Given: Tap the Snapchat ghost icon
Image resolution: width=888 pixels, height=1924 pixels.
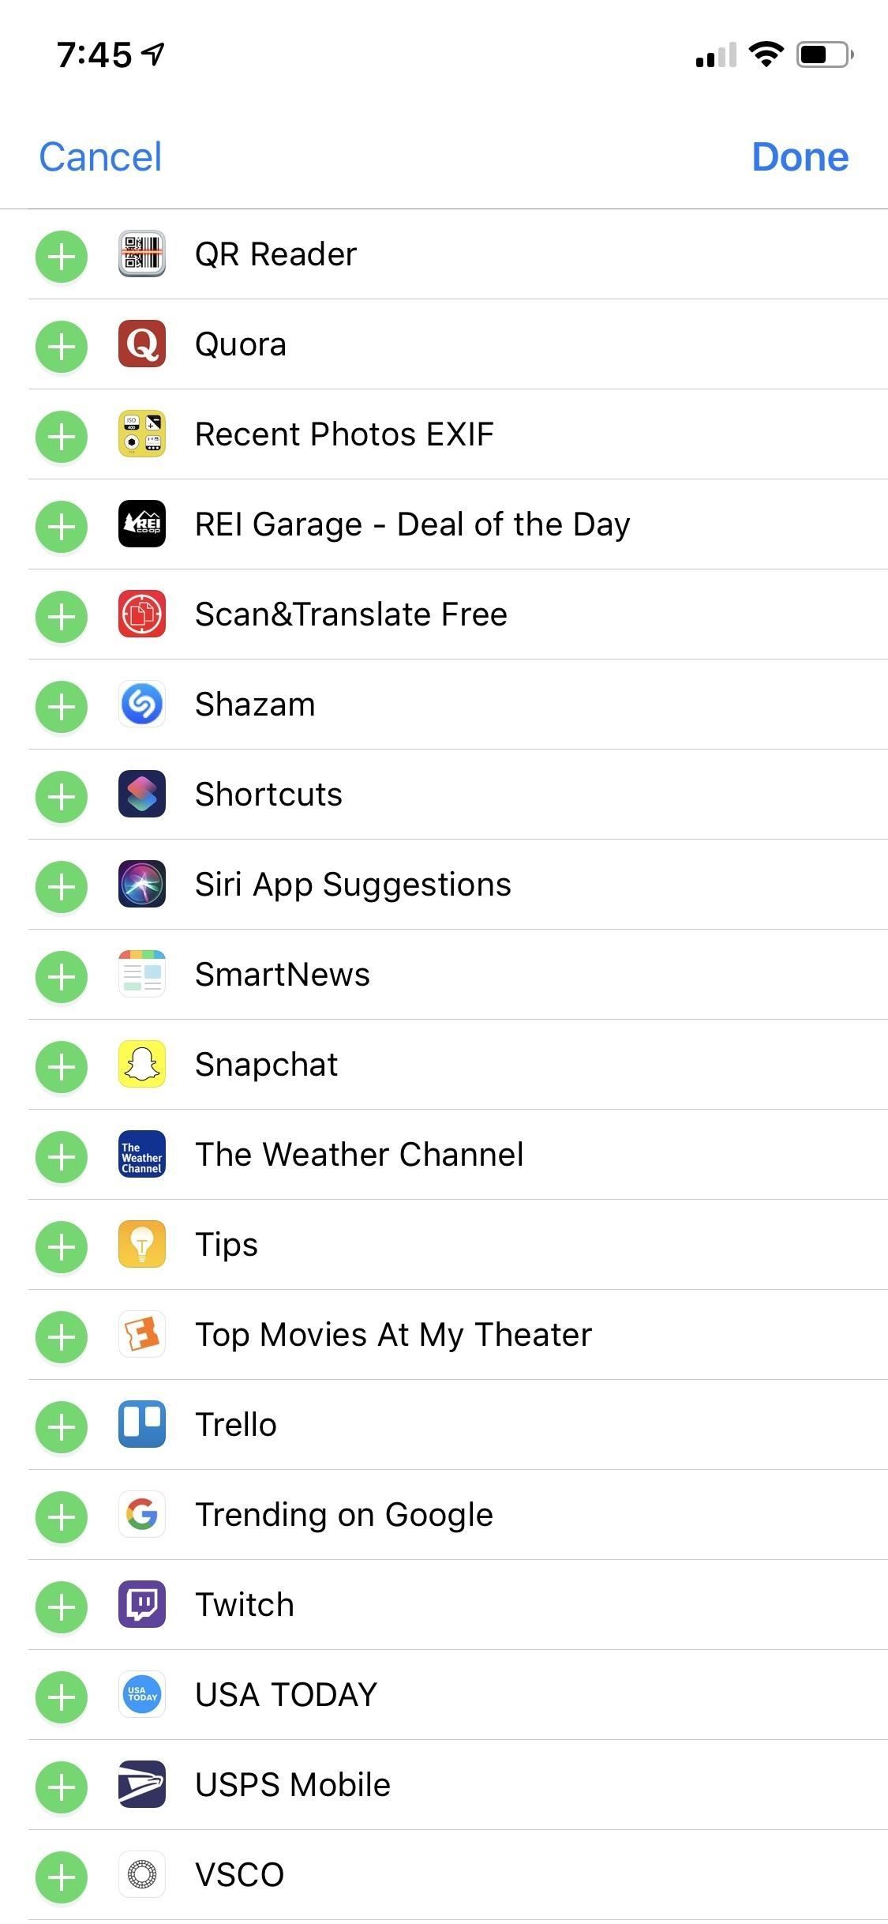Looking at the screenshot, I should tap(142, 1065).
